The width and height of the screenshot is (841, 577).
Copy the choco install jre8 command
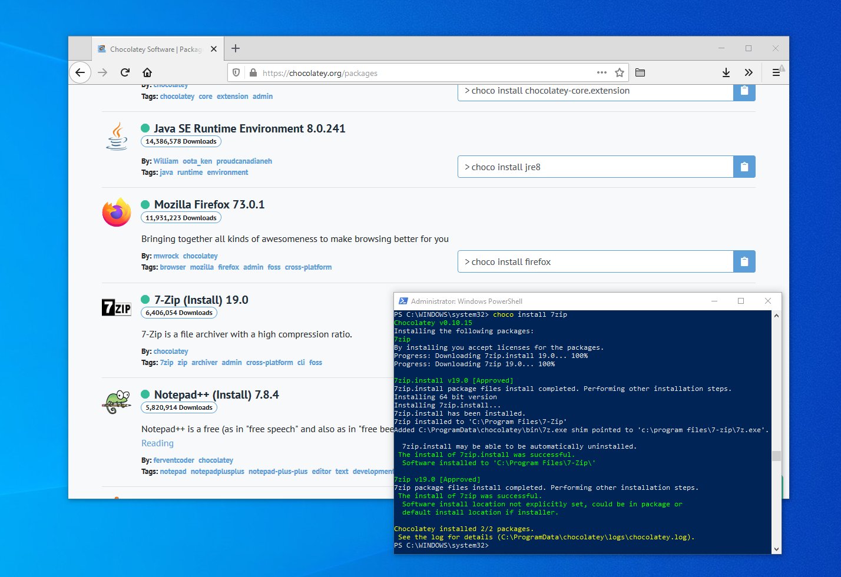[744, 167]
